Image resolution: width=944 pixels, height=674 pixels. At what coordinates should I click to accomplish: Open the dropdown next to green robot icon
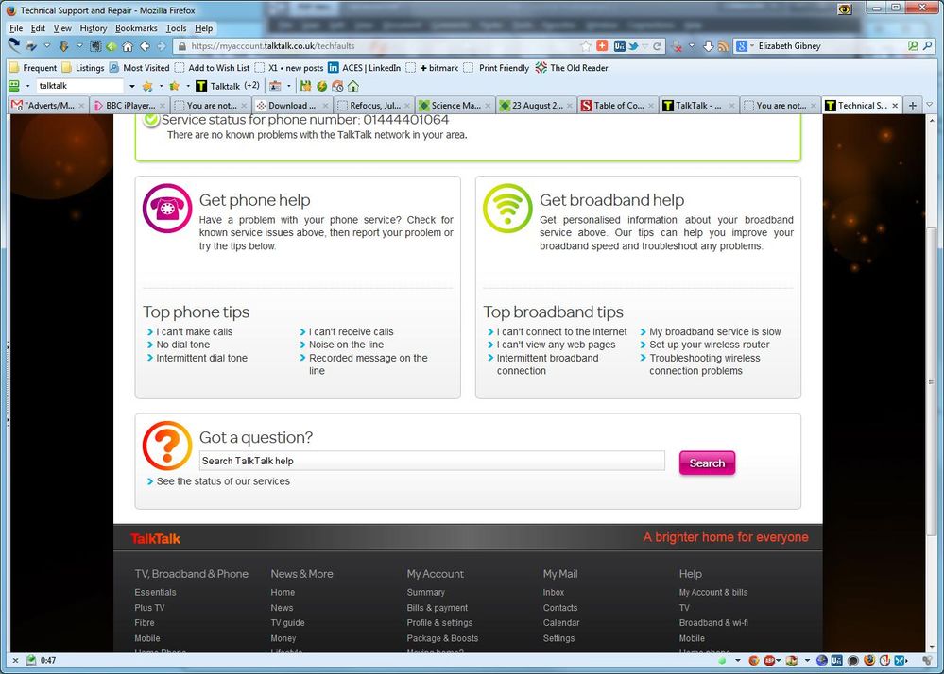[x=27, y=86]
